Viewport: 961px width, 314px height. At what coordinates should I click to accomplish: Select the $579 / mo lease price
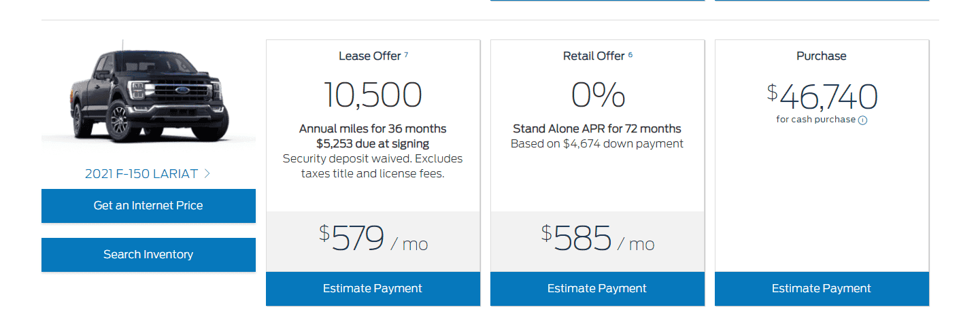[373, 241]
